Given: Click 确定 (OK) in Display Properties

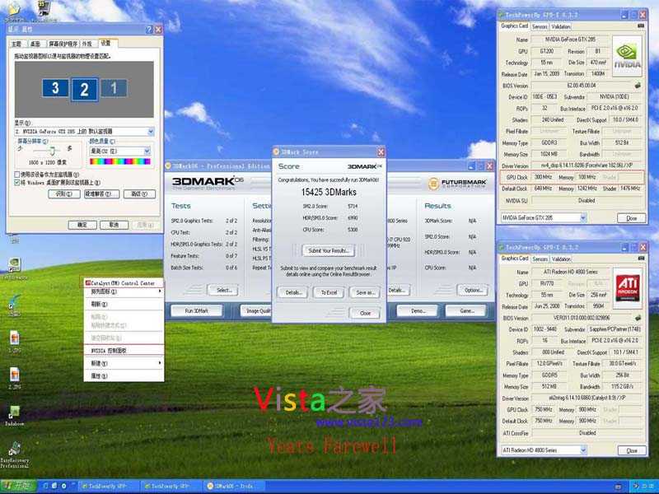Looking at the screenshot, I should (82, 225).
